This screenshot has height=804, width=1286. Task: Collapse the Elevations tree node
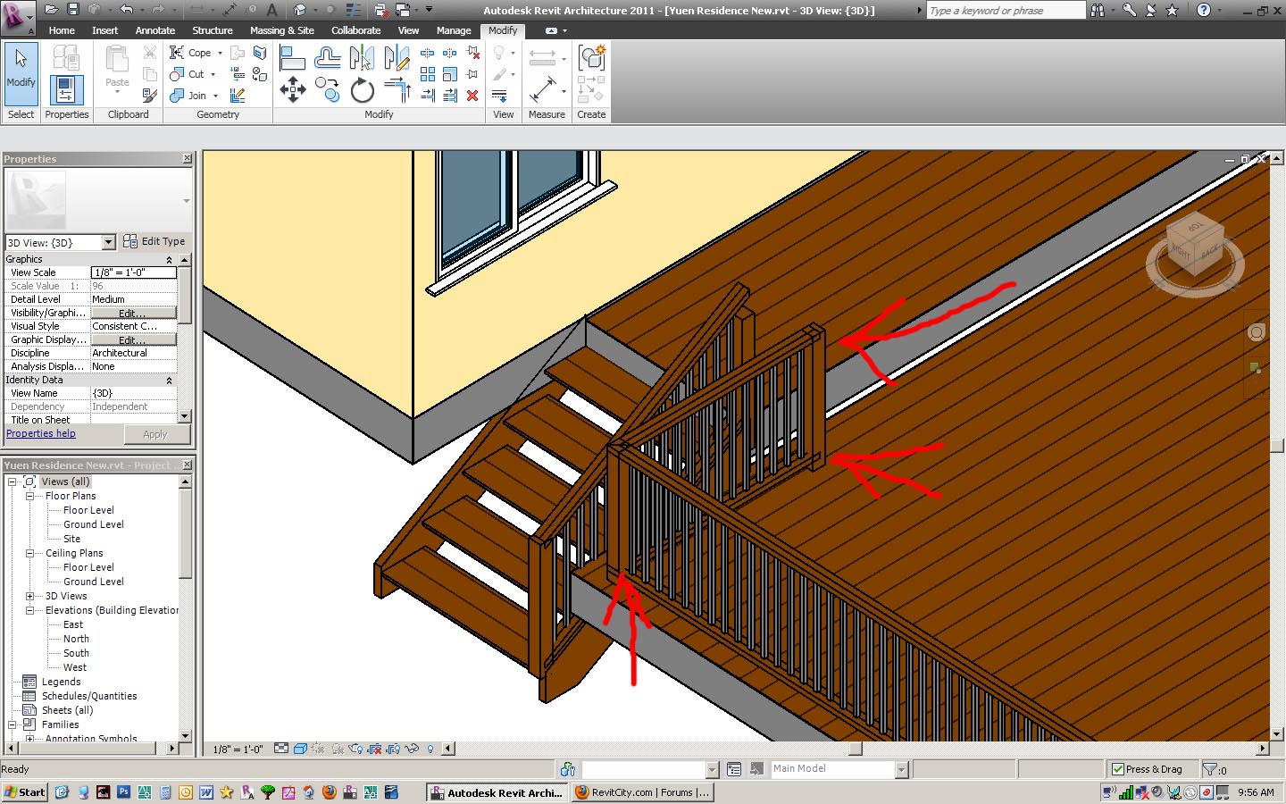(x=29, y=610)
